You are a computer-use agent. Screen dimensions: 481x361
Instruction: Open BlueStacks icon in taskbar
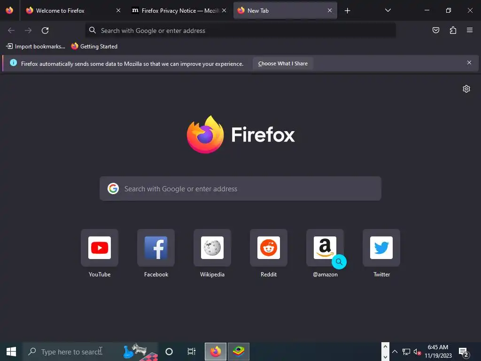pyautogui.click(x=238, y=352)
